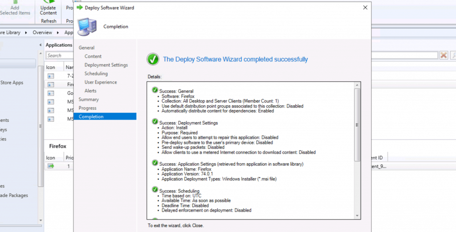456x232 pixels.
Task: Click the Library breadcrumb segment
Action: coord(10,32)
